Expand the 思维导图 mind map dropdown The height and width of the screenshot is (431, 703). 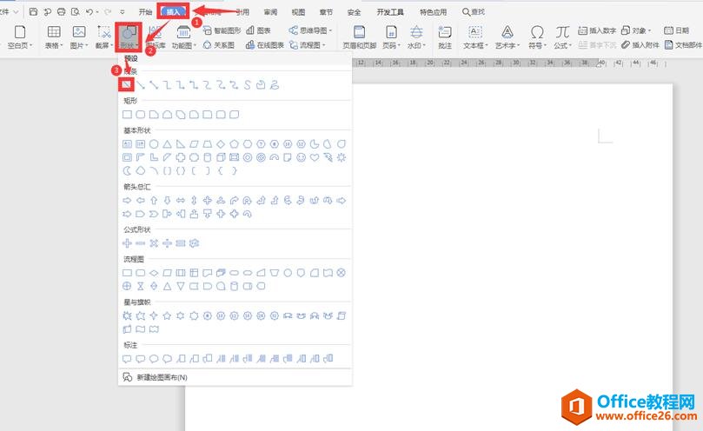[x=311, y=30]
